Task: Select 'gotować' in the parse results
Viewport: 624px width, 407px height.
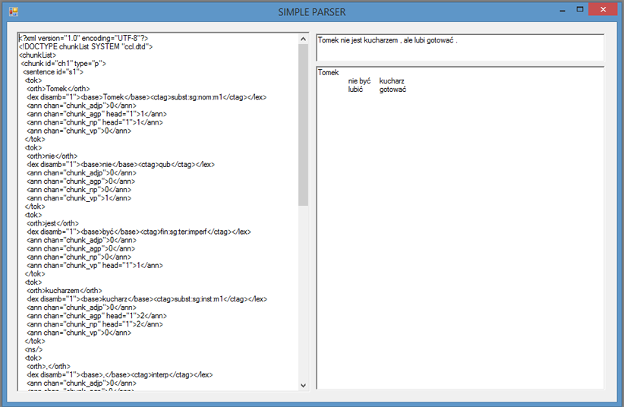Action: point(393,90)
